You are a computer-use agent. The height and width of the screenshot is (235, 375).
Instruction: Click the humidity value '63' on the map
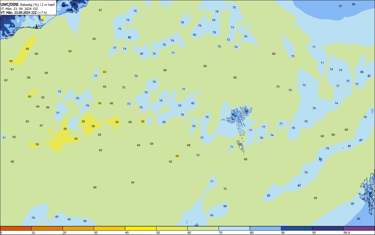(x=100, y=150)
